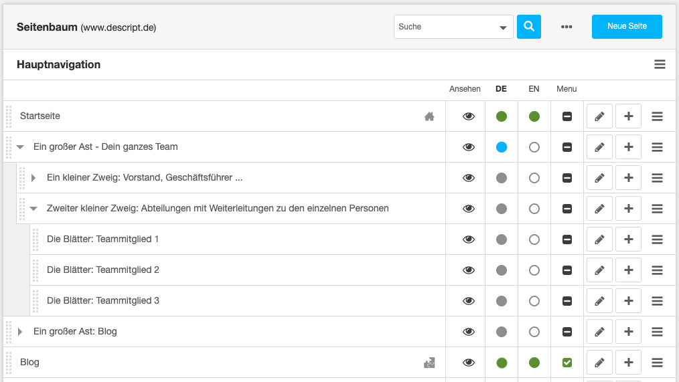Open the 'Die Blätter: Teammitglied 3' page
Viewport: 679px width, 382px height.
103,300
